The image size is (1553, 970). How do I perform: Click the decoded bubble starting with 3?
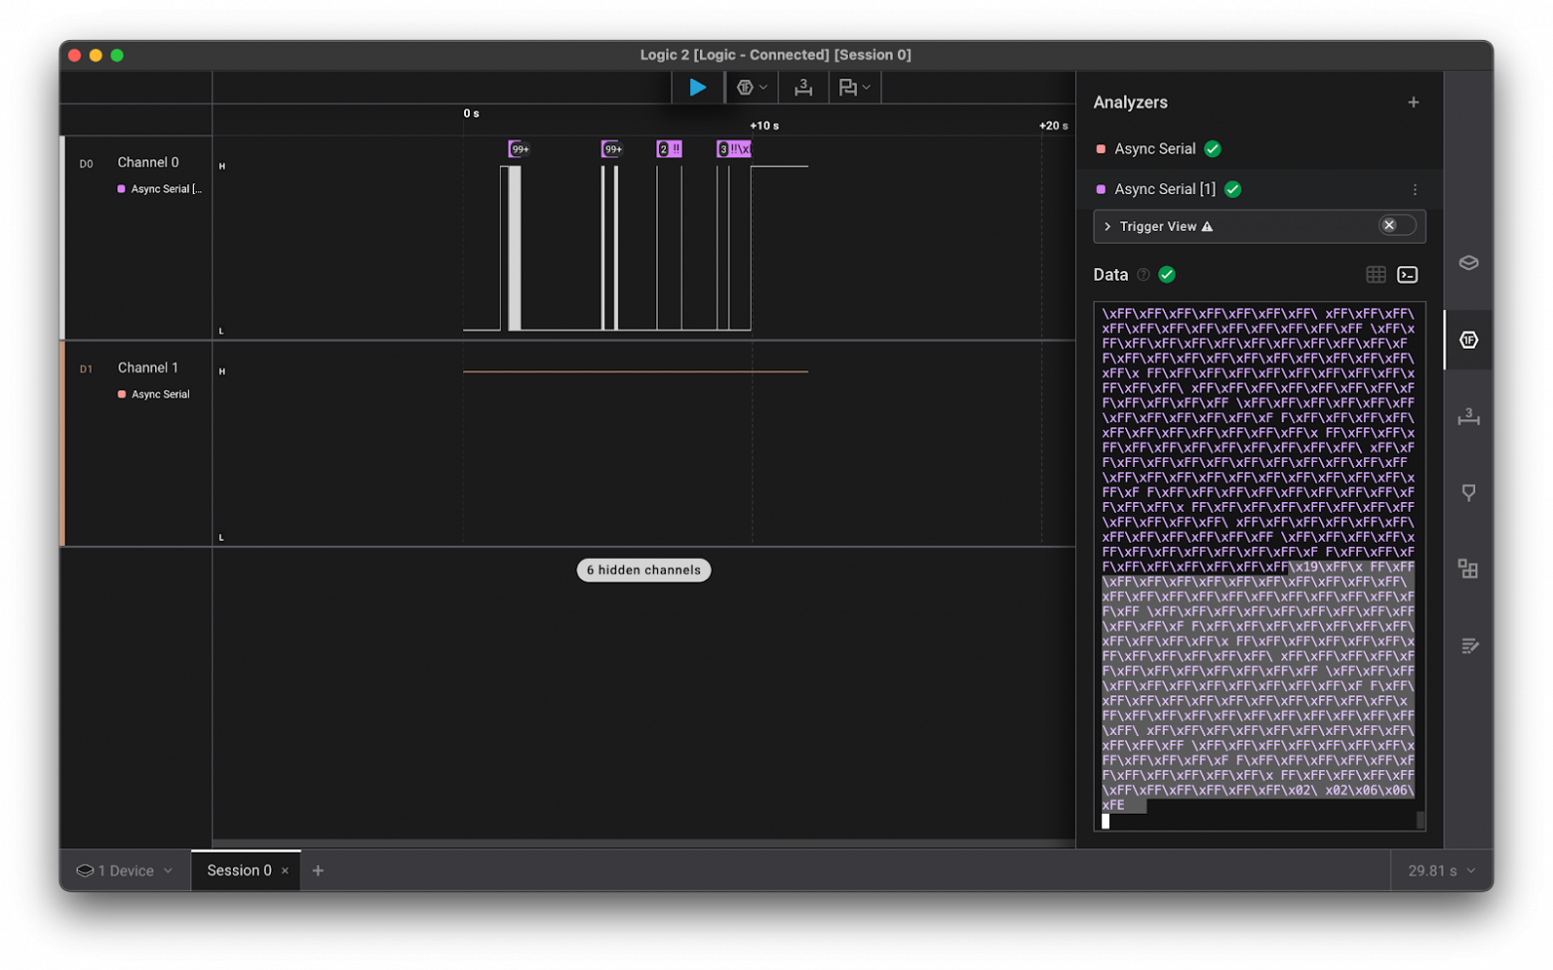pyautogui.click(x=734, y=149)
